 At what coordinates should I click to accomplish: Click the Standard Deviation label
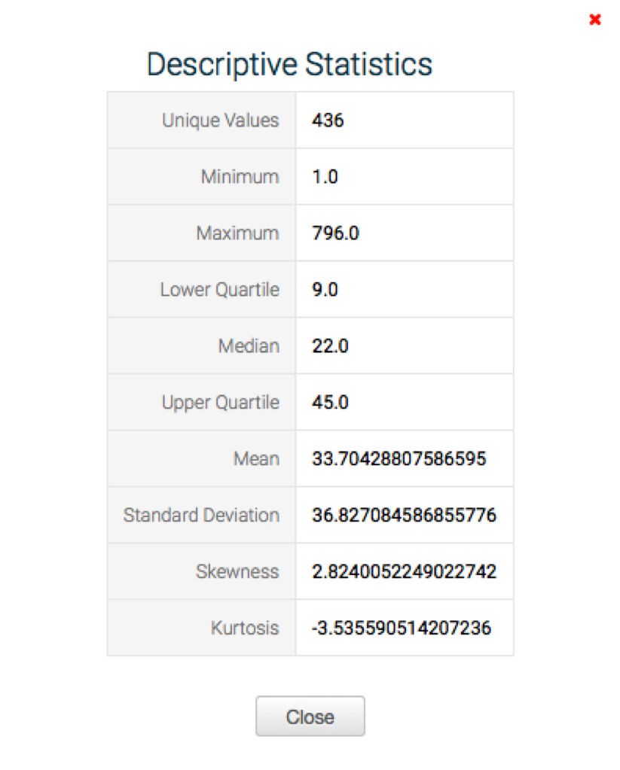[201, 515]
